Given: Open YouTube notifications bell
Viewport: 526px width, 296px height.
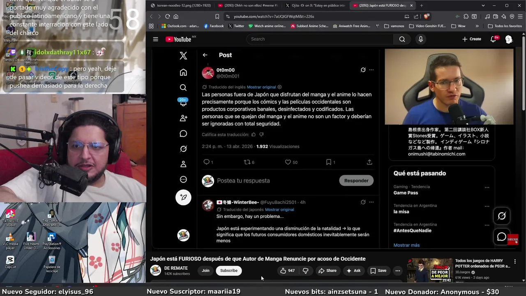Looking at the screenshot, I should [x=493, y=39].
